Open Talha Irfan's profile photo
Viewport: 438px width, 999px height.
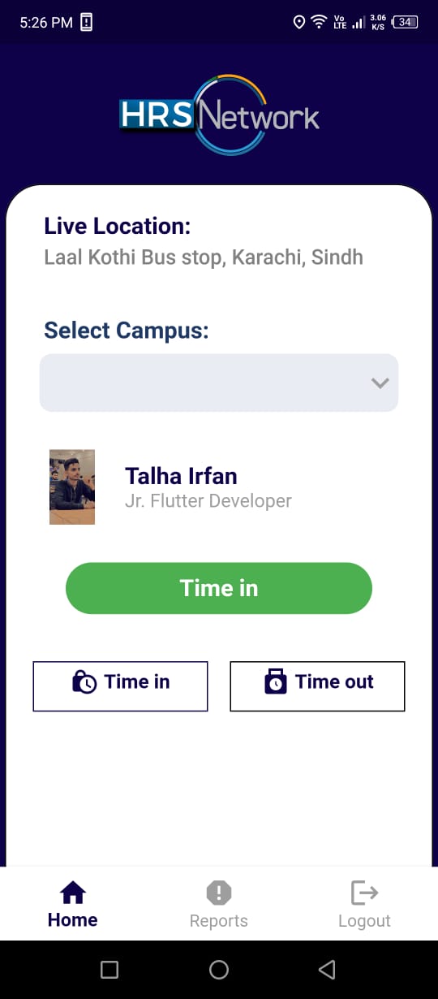click(x=72, y=487)
